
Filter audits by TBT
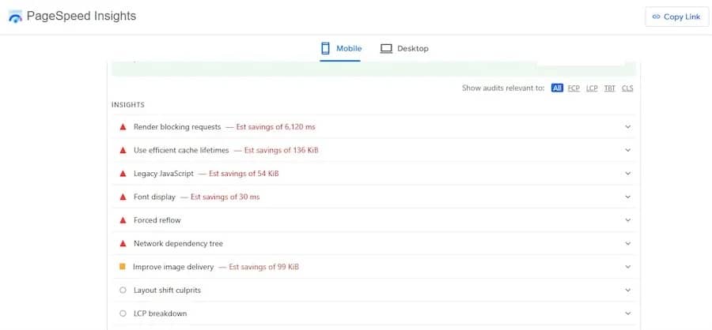tap(609, 88)
